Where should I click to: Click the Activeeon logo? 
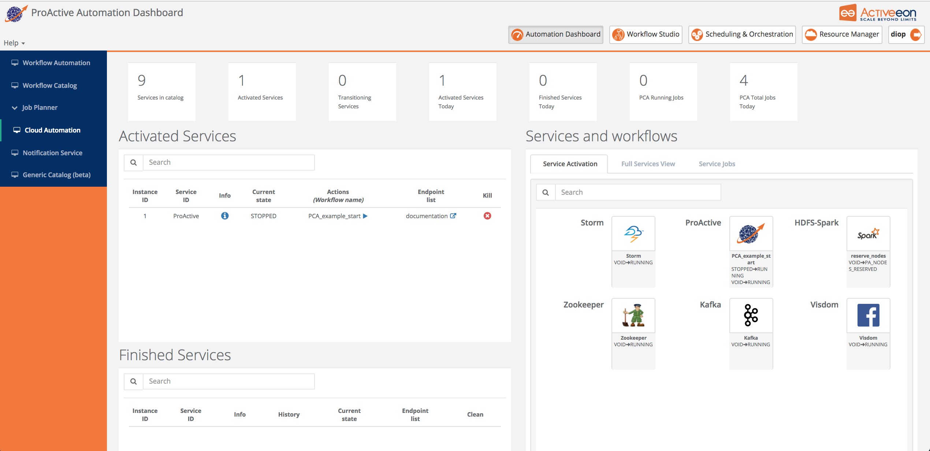click(x=878, y=13)
